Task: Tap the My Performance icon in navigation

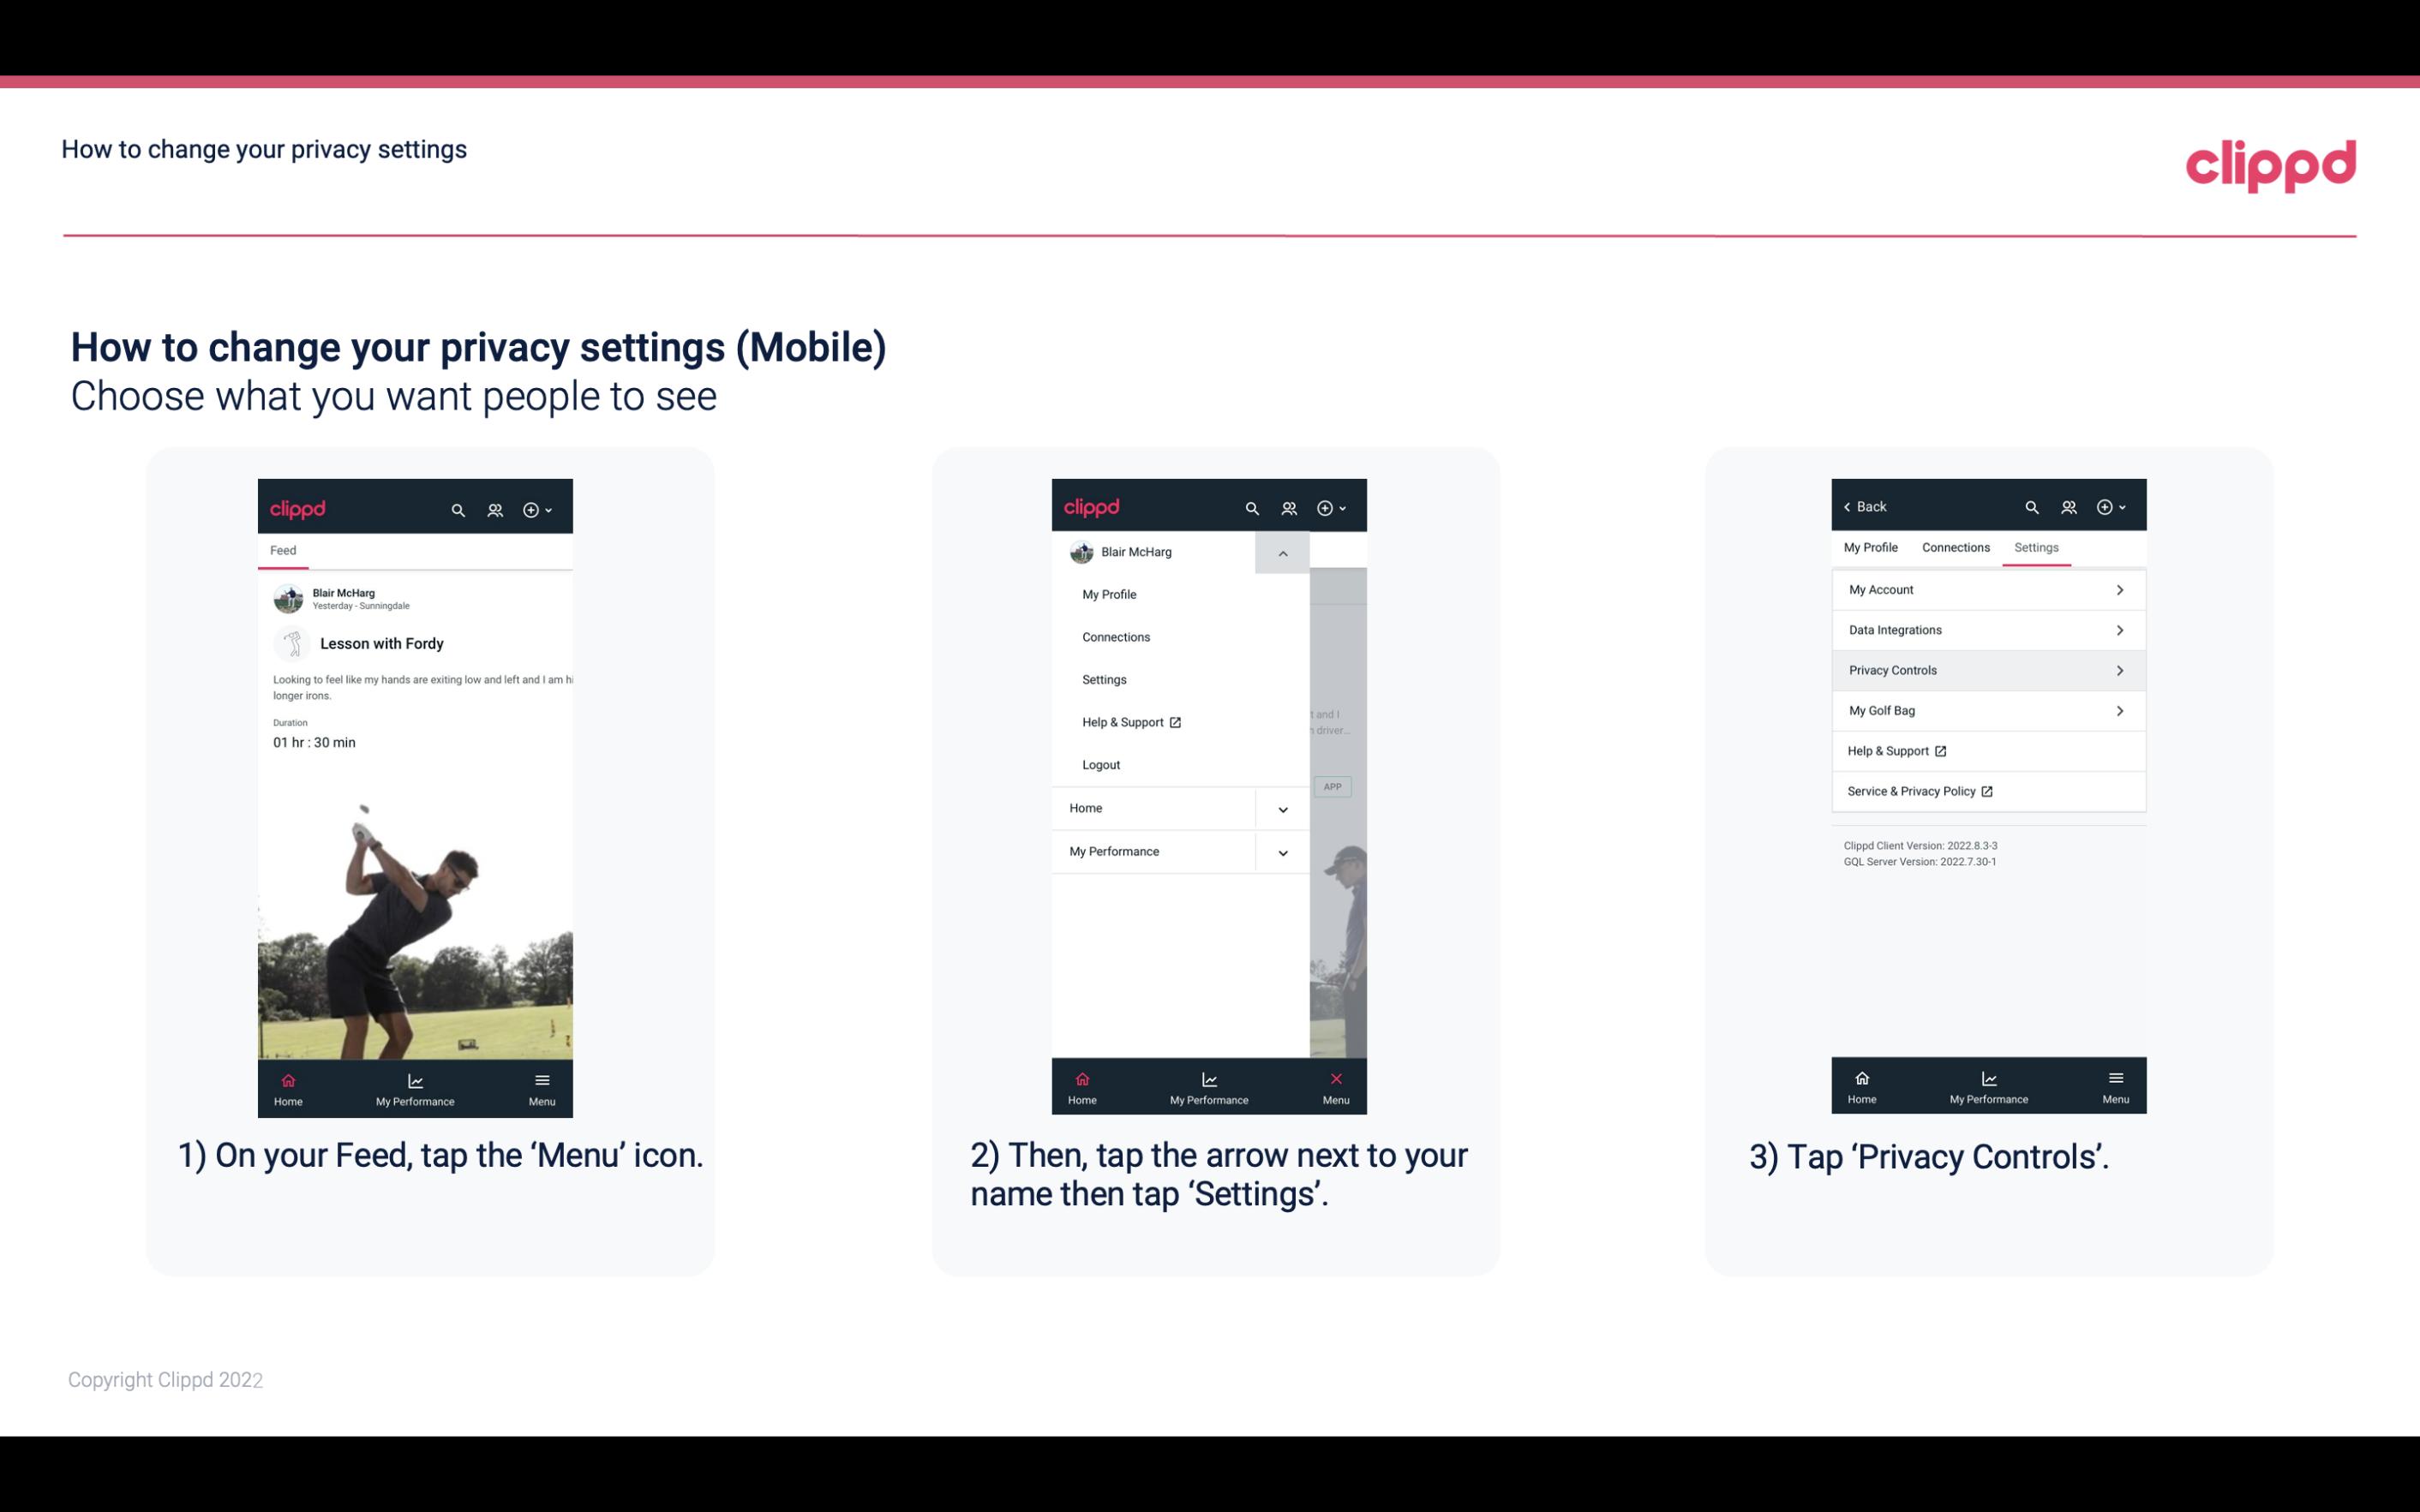Action: [x=415, y=1085]
